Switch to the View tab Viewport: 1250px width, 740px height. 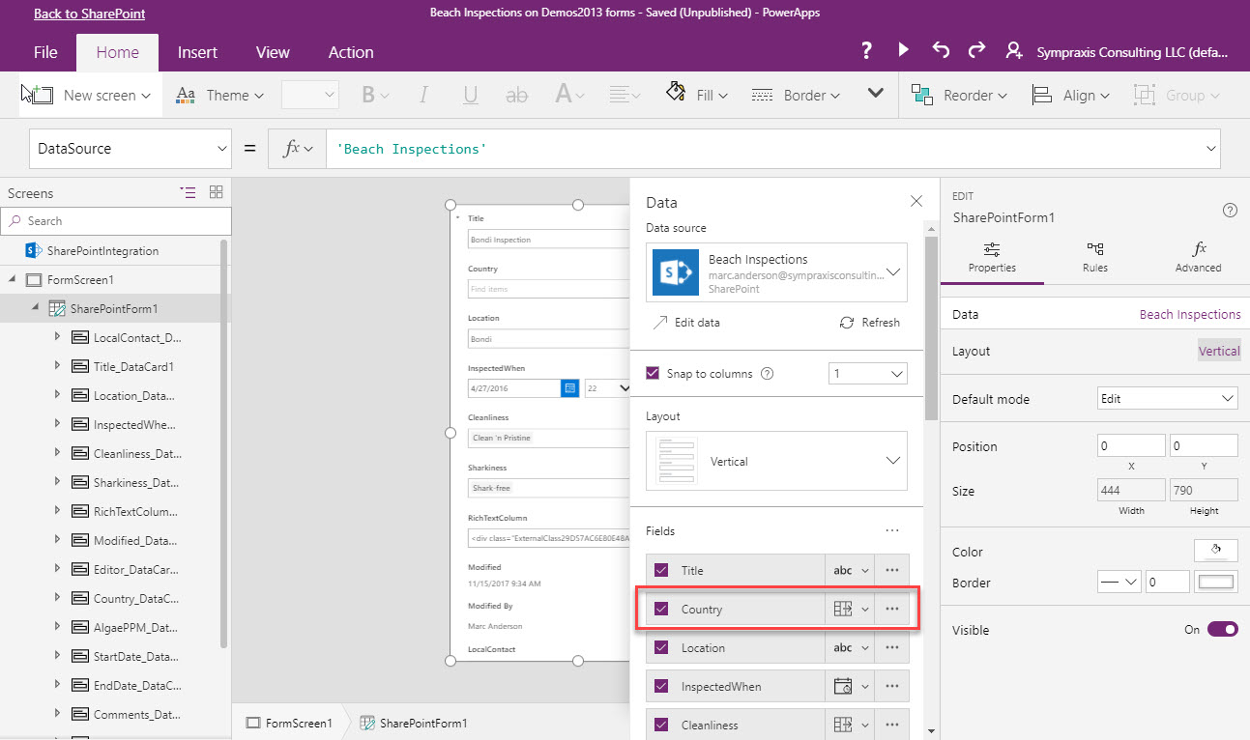click(273, 52)
